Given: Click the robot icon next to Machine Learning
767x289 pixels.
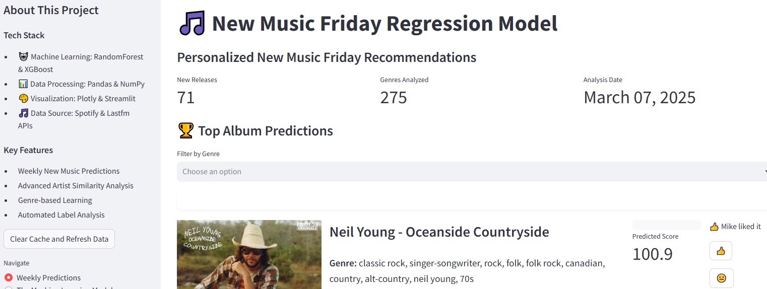Looking at the screenshot, I should 23,57.
